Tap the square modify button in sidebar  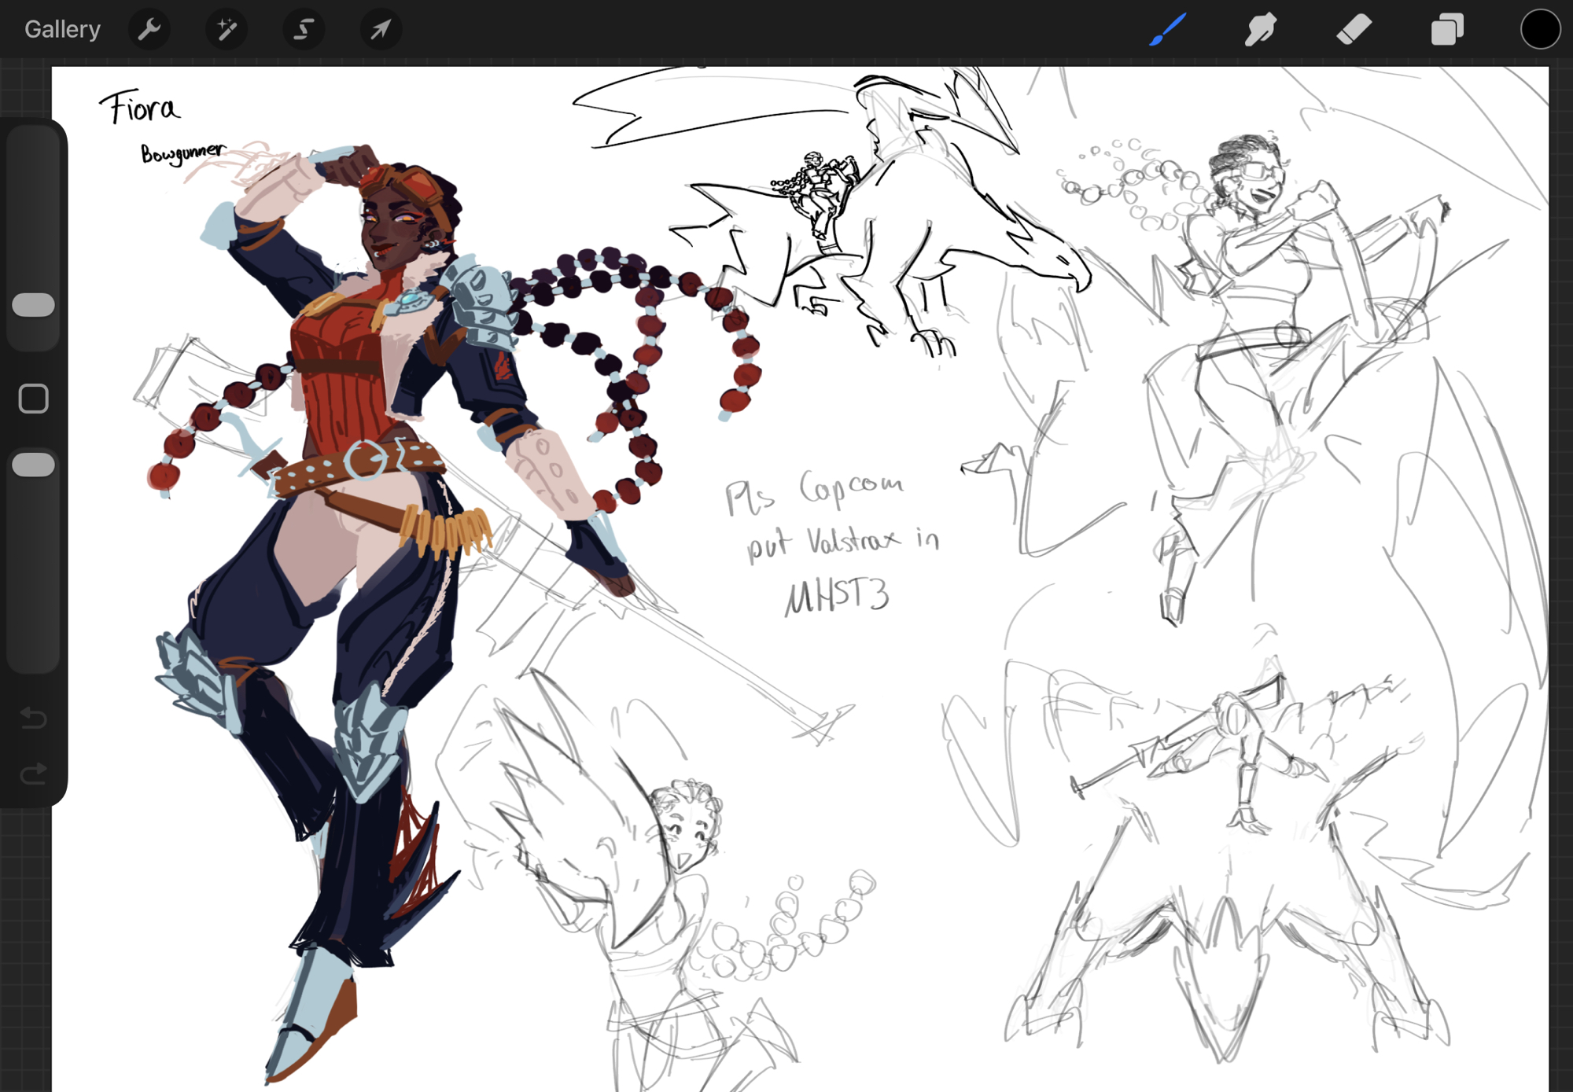(34, 399)
